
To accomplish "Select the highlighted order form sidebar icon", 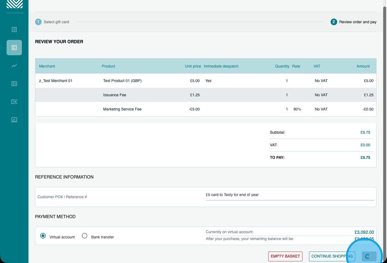I will (x=14, y=48).
